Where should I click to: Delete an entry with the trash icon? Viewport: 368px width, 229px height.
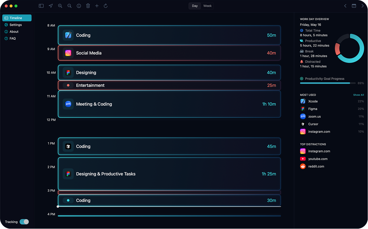pos(88,6)
